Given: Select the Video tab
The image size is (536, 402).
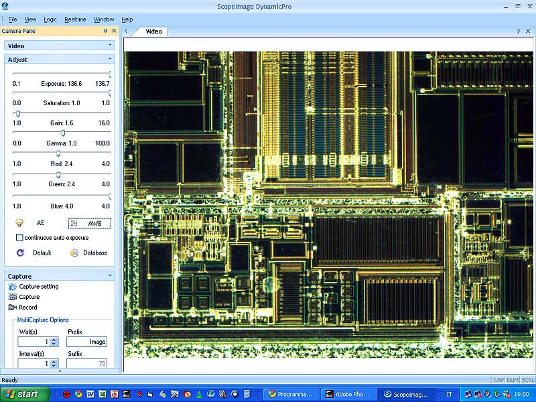Looking at the screenshot, I should tap(153, 31).
